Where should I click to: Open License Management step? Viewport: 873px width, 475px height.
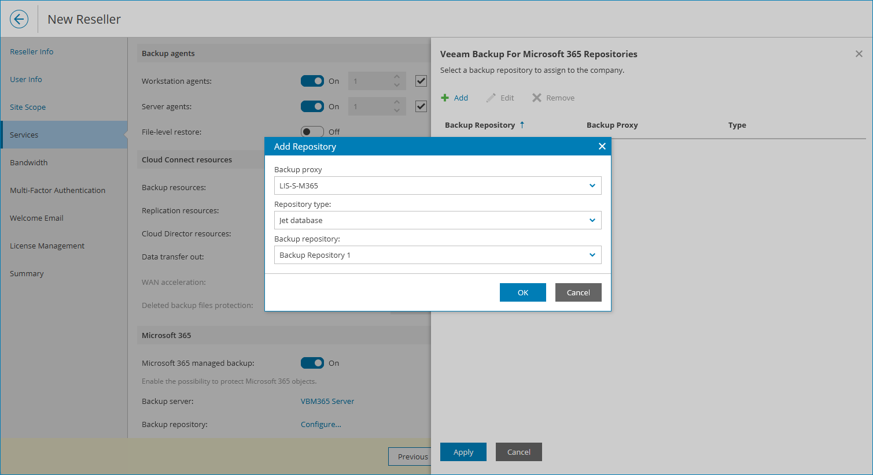click(47, 246)
